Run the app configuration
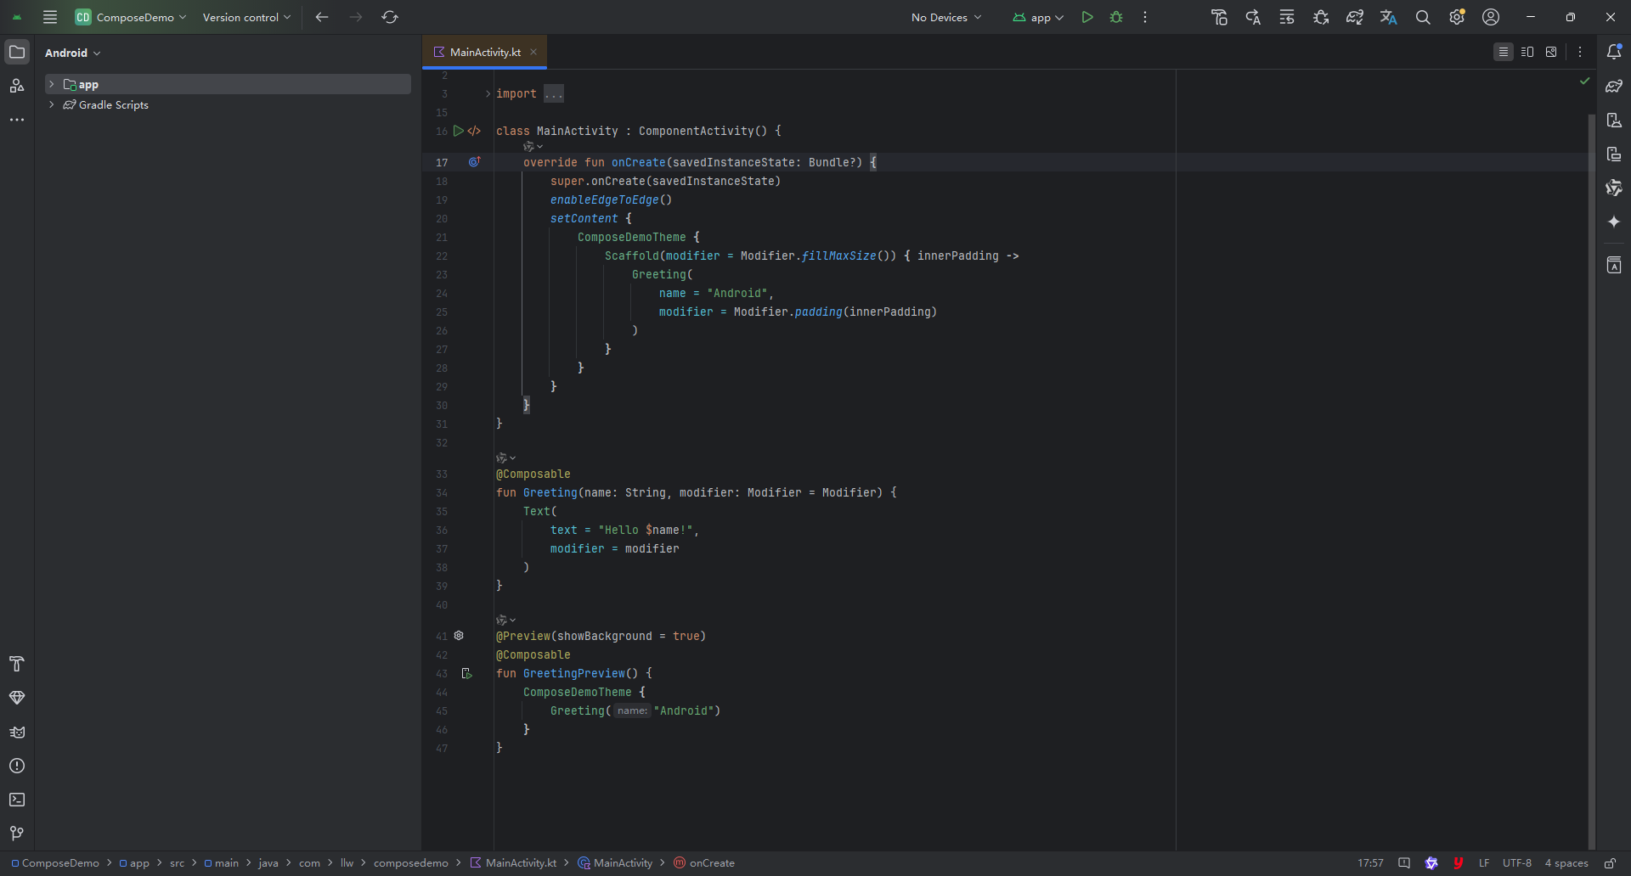Image resolution: width=1631 pixels, height=876 pixels. pos(1087,17)
